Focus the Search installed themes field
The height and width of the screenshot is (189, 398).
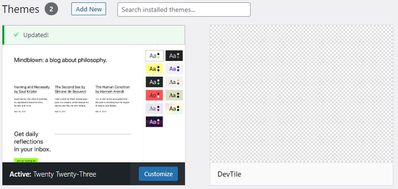(x=184, y=10)
